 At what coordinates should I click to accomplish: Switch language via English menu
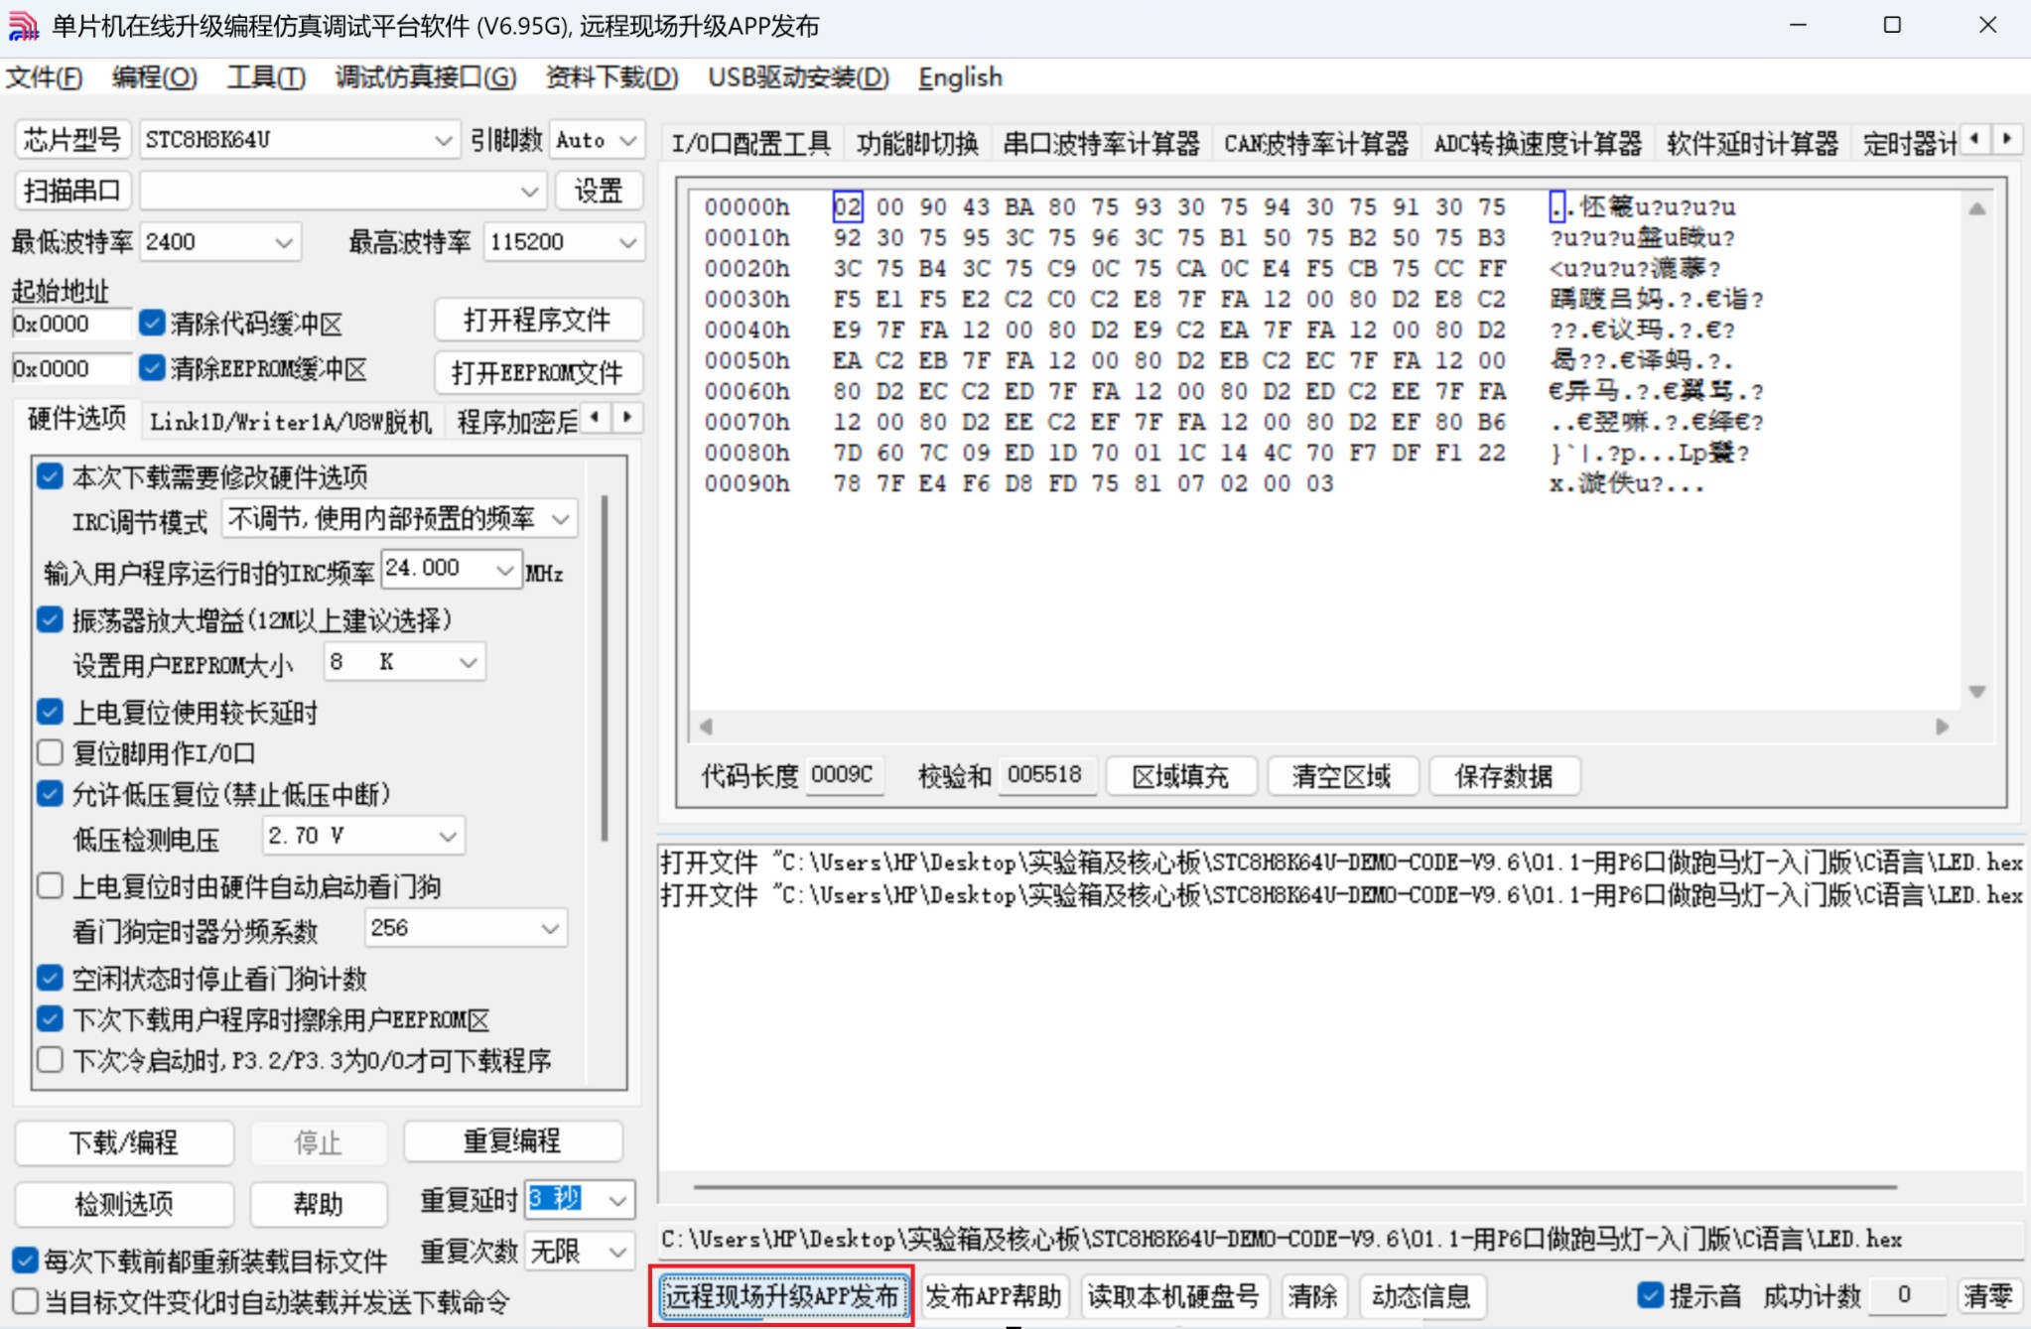(960, 77)
